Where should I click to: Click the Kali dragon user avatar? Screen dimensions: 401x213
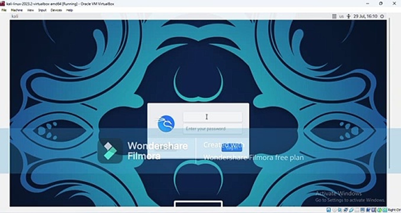click(166, 124)
